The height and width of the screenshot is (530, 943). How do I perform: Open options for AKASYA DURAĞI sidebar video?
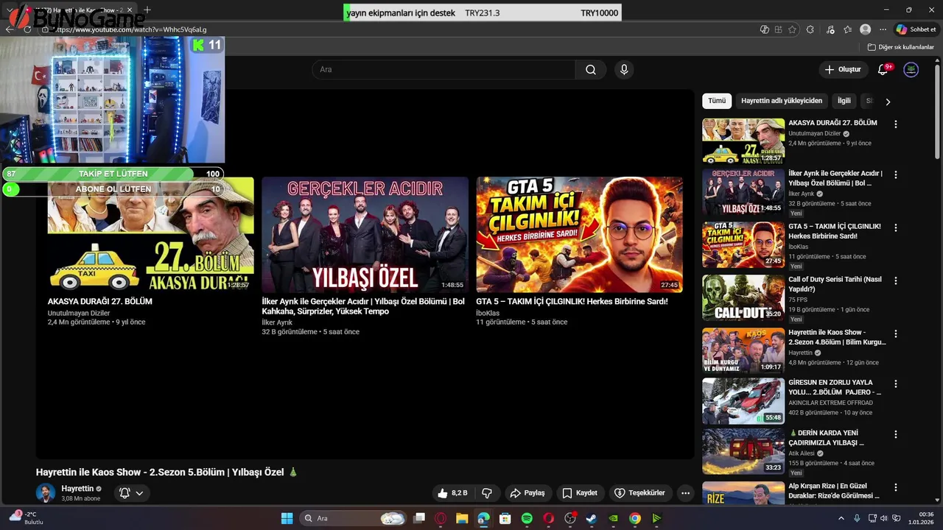(896, 124)
